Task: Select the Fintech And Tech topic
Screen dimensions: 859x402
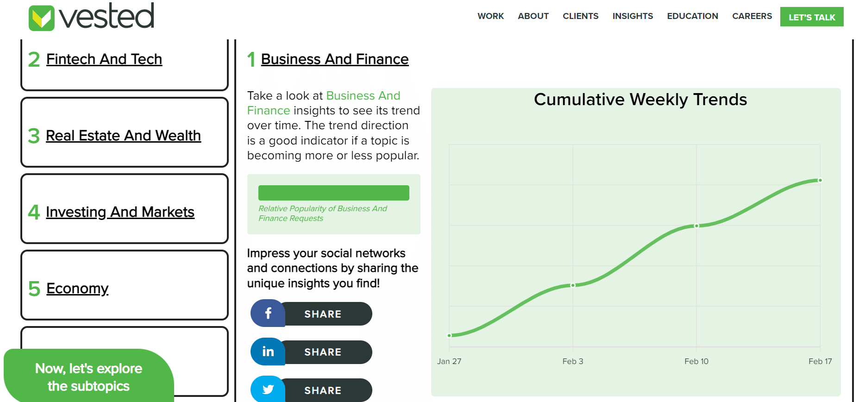Action: [104, 59]
